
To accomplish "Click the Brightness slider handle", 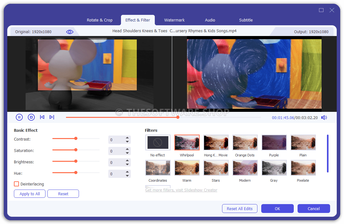I will coord(76,161).
